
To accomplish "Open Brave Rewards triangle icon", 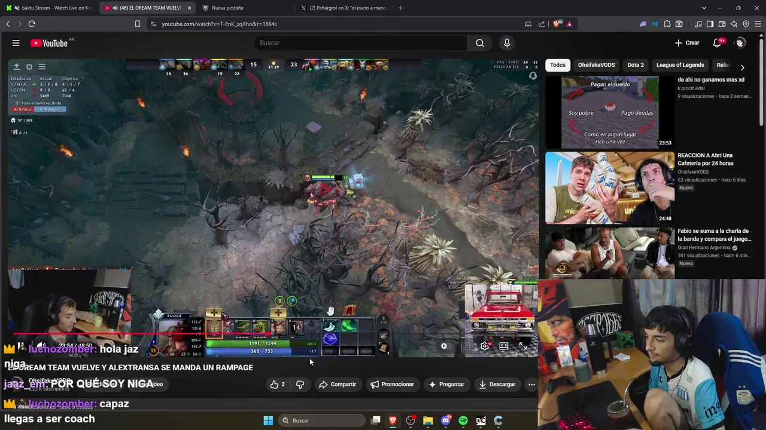I will point(569,24).
